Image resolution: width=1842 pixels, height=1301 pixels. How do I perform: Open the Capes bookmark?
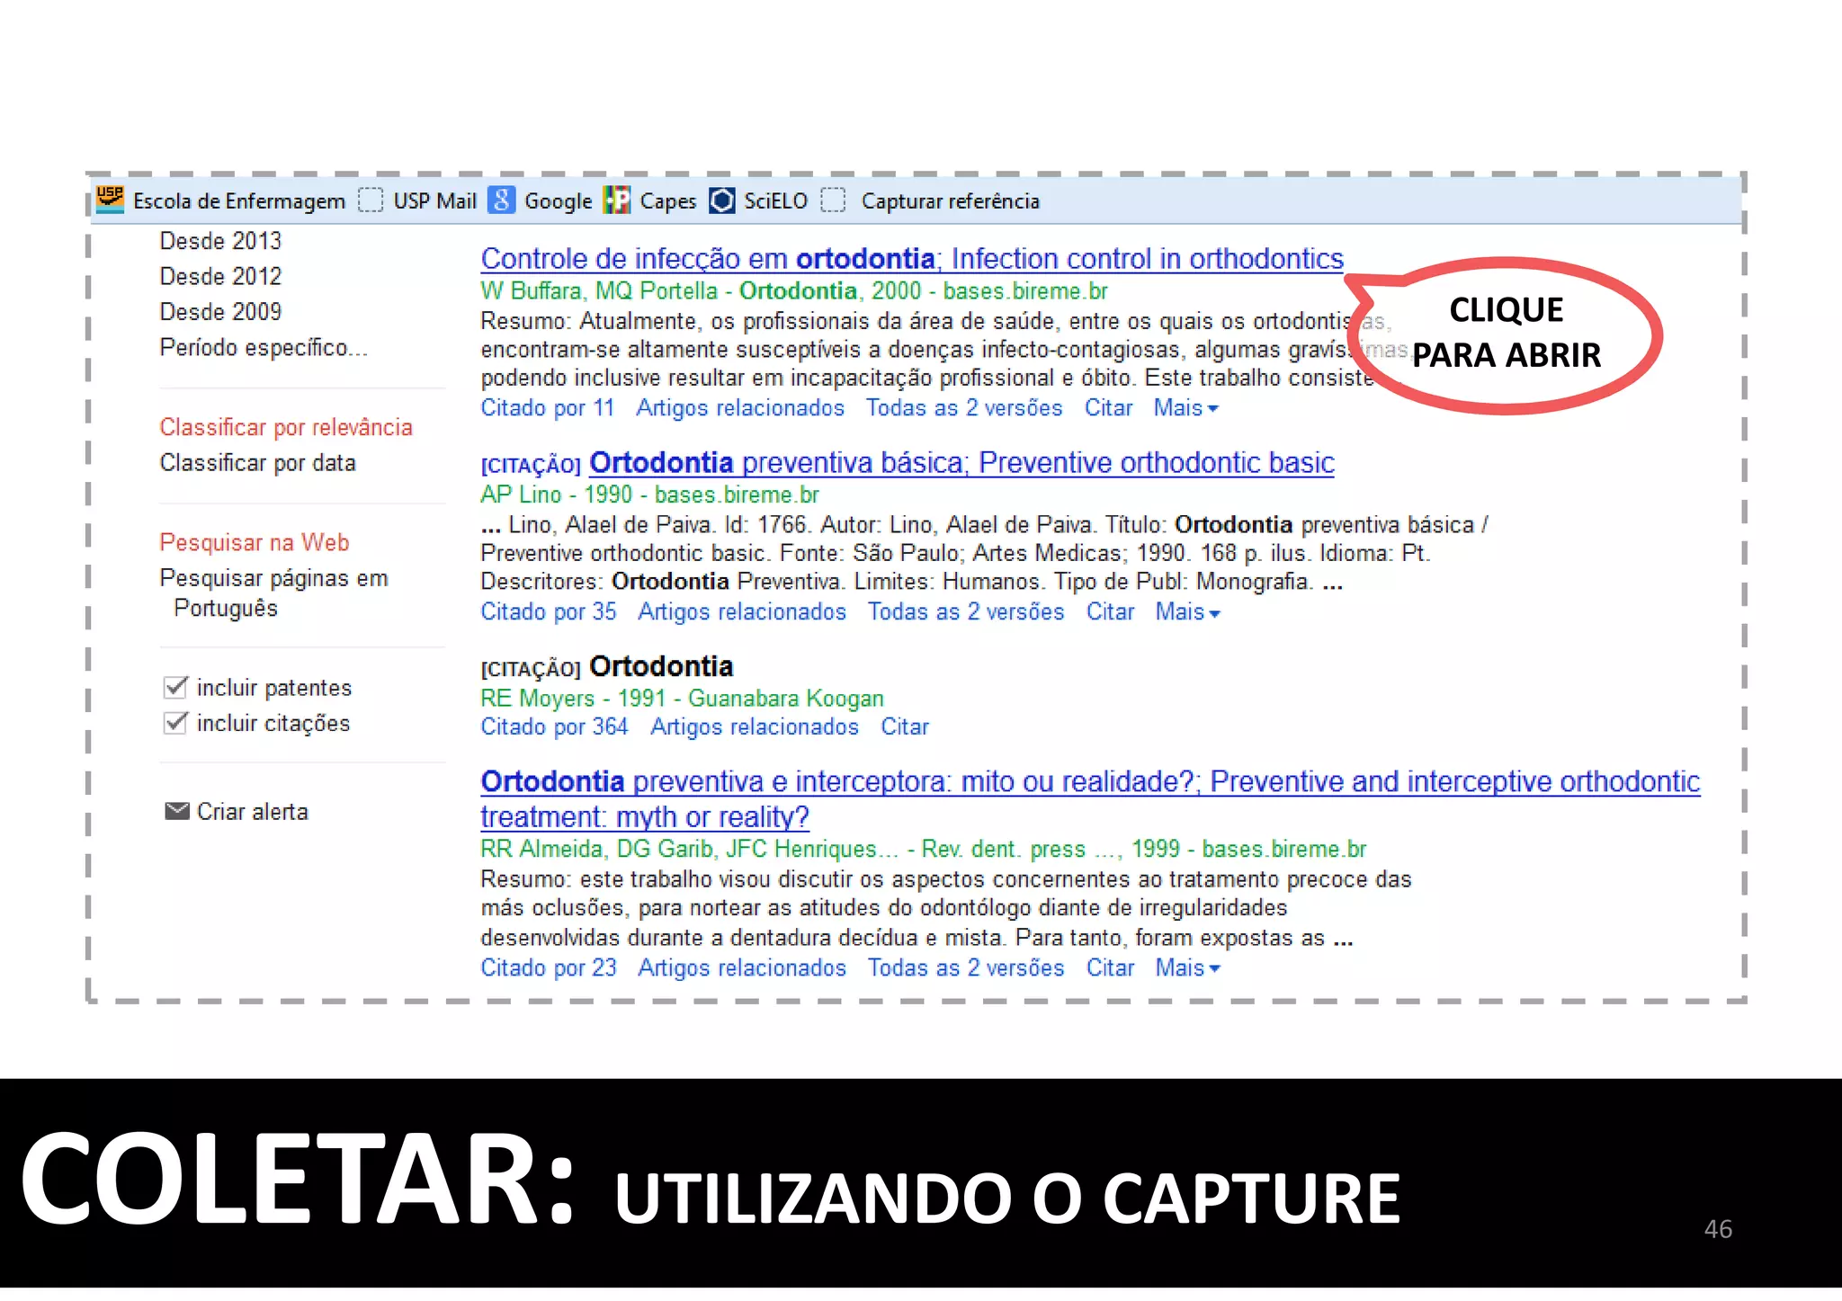[x=668, y=201]
